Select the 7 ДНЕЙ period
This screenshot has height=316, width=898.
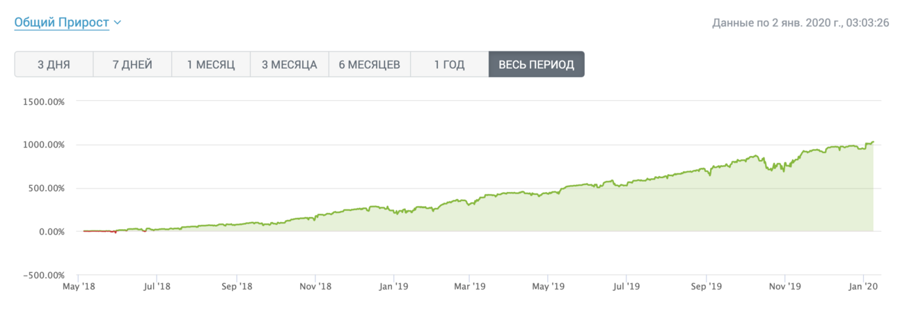coord(132,65)
